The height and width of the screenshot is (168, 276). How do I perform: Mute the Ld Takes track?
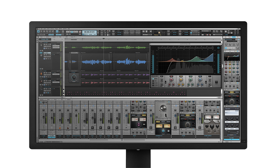(45, 44)
